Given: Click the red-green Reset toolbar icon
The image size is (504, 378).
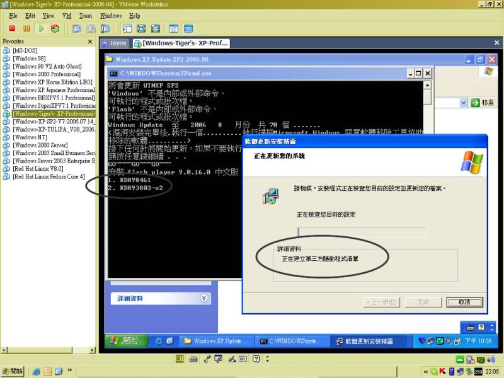Looking at the screenshot, I should pos(55,28).
